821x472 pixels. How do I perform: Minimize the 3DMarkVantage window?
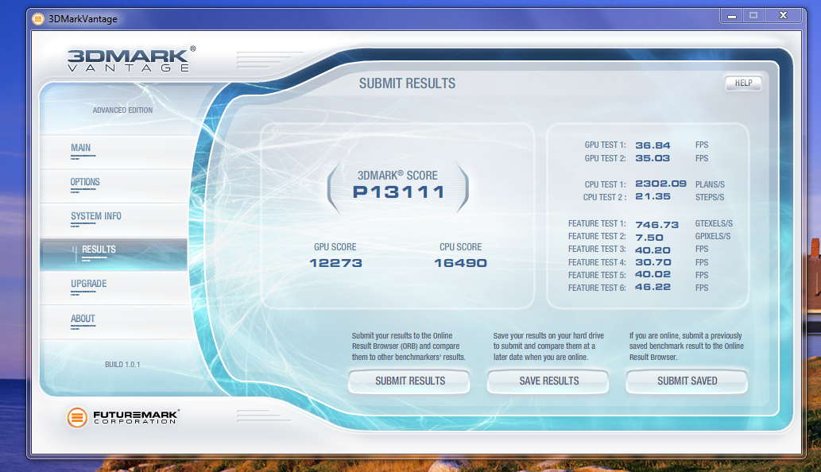pos(732,16)
